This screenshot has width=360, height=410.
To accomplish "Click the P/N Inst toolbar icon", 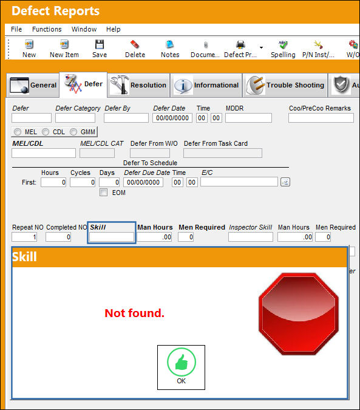I will tap(318, 44).
